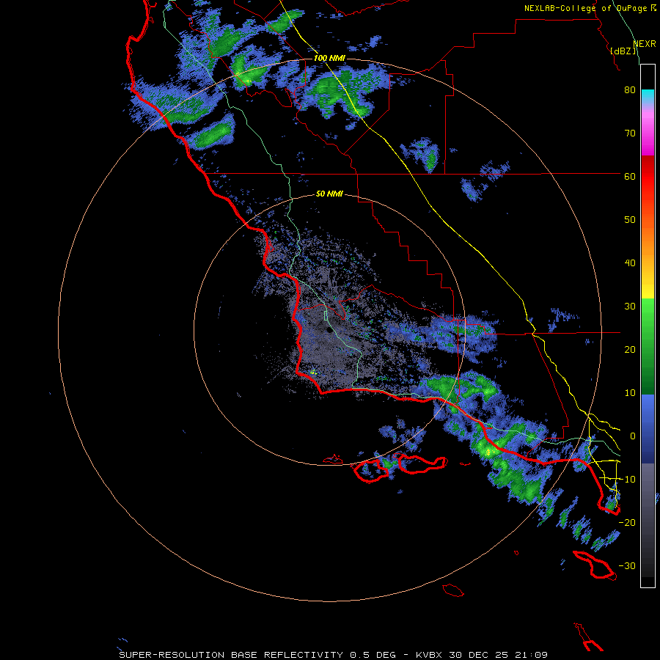Click the -30 value on the dBZ scale
Screen dimensions: 660x660
[627, 565]
